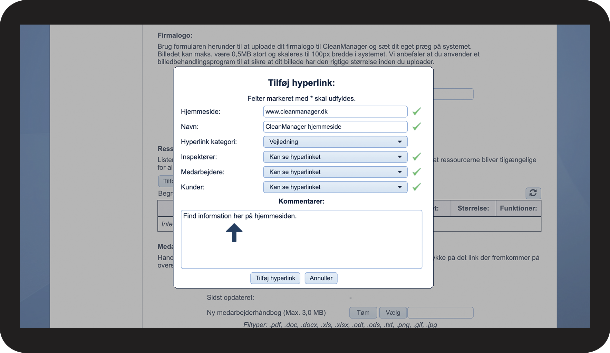This screenshot has height=353, width=610.
Task: Click the Hyperlink kategori label
Action: pos(209,142)
